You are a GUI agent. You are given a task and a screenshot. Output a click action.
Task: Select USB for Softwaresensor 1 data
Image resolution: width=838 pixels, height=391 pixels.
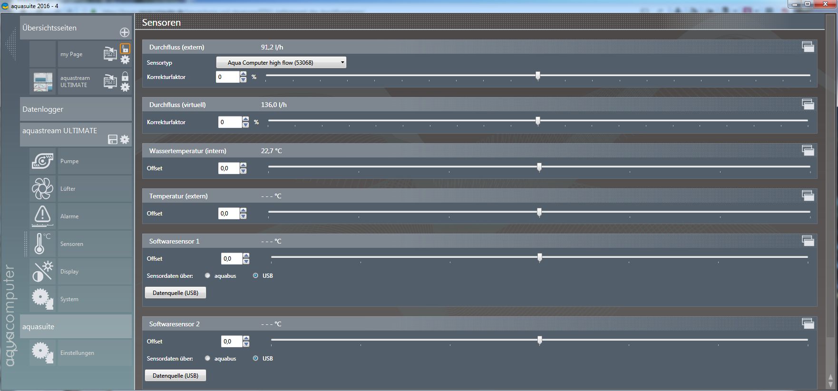255,275
